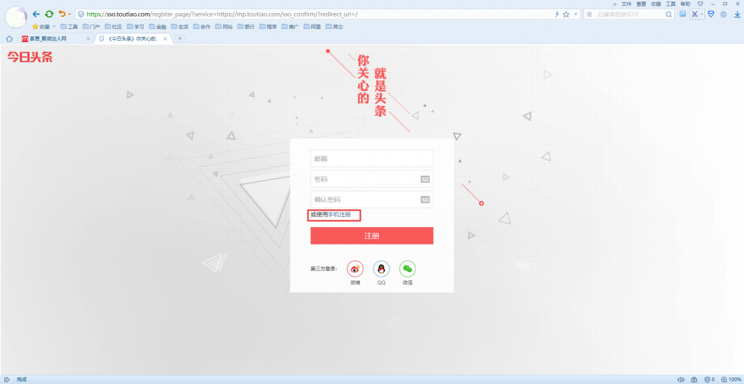Click the browser back arrow
744x384 pixels.
[x=36, y=14]
